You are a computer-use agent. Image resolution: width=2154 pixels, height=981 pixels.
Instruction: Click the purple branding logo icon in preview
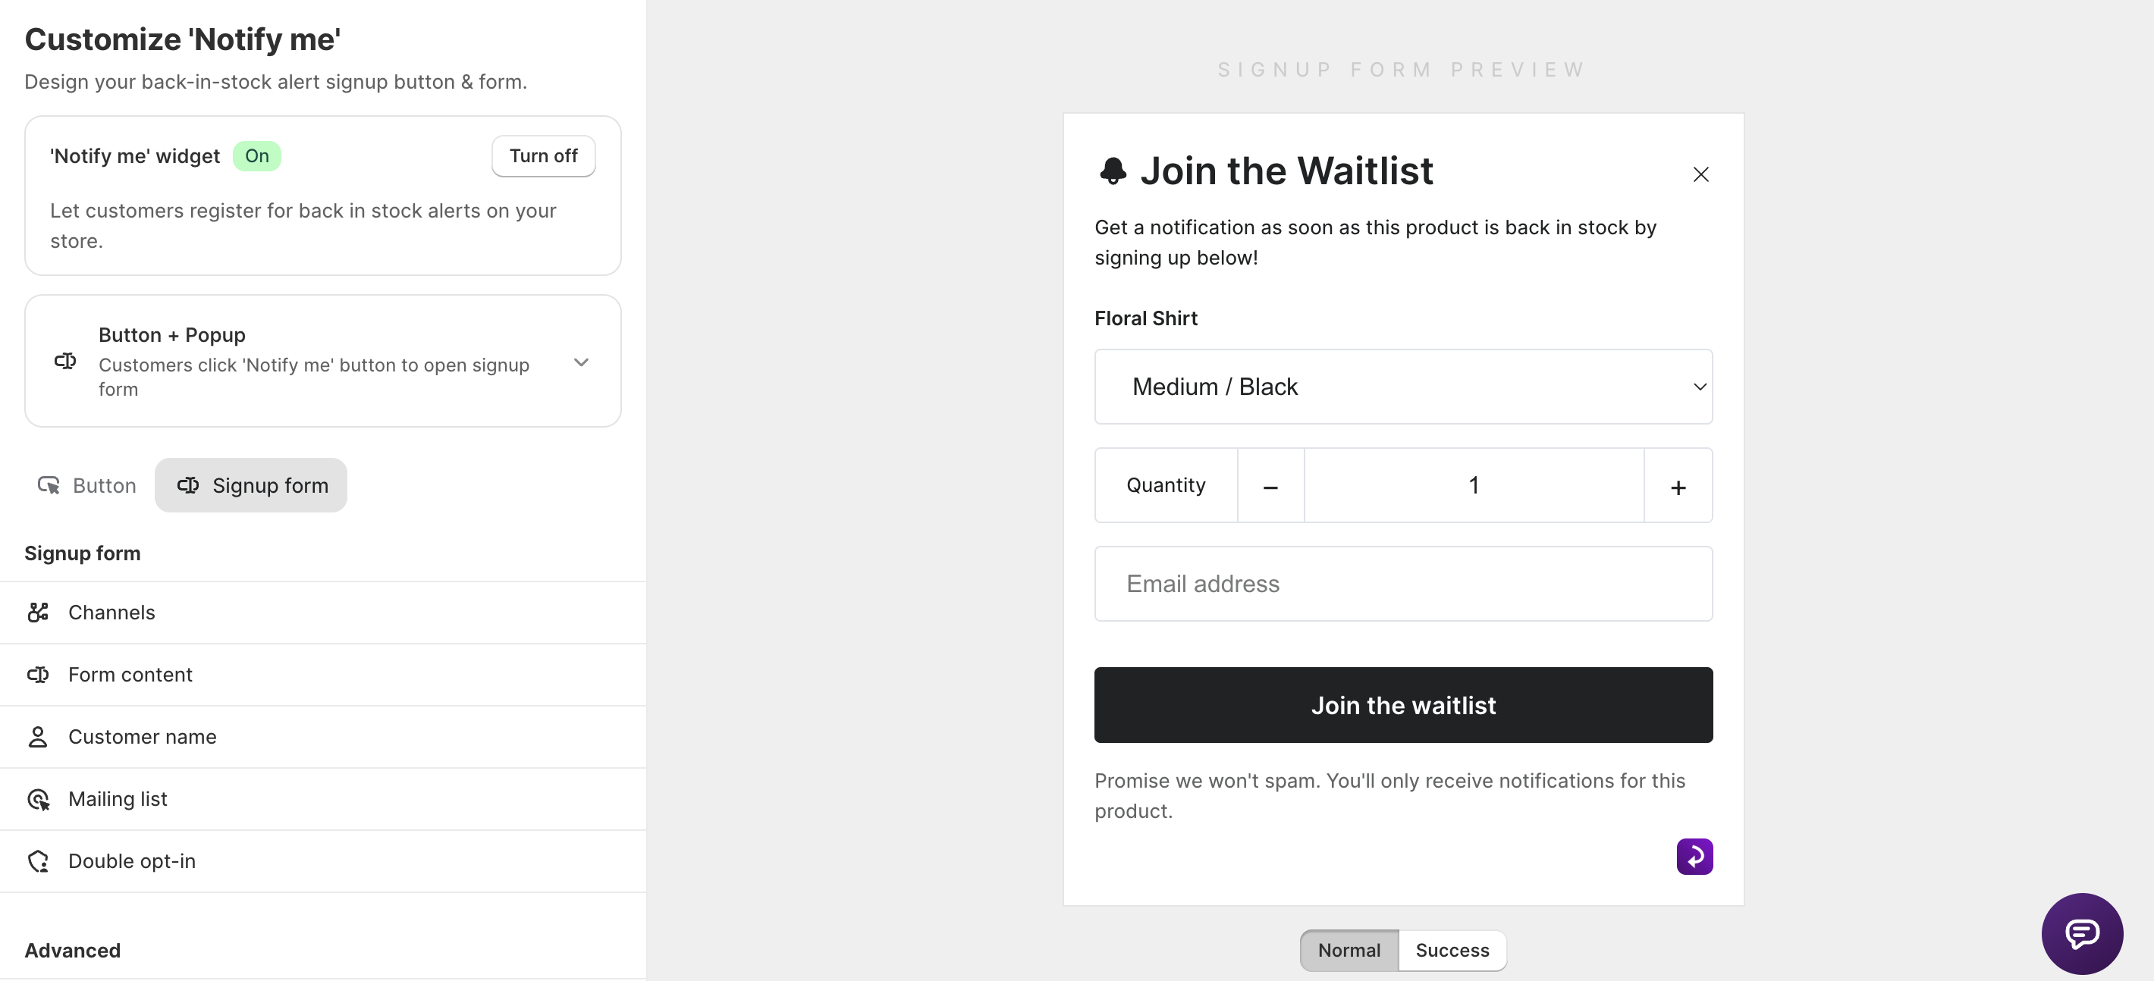(x=1694, y=857)
